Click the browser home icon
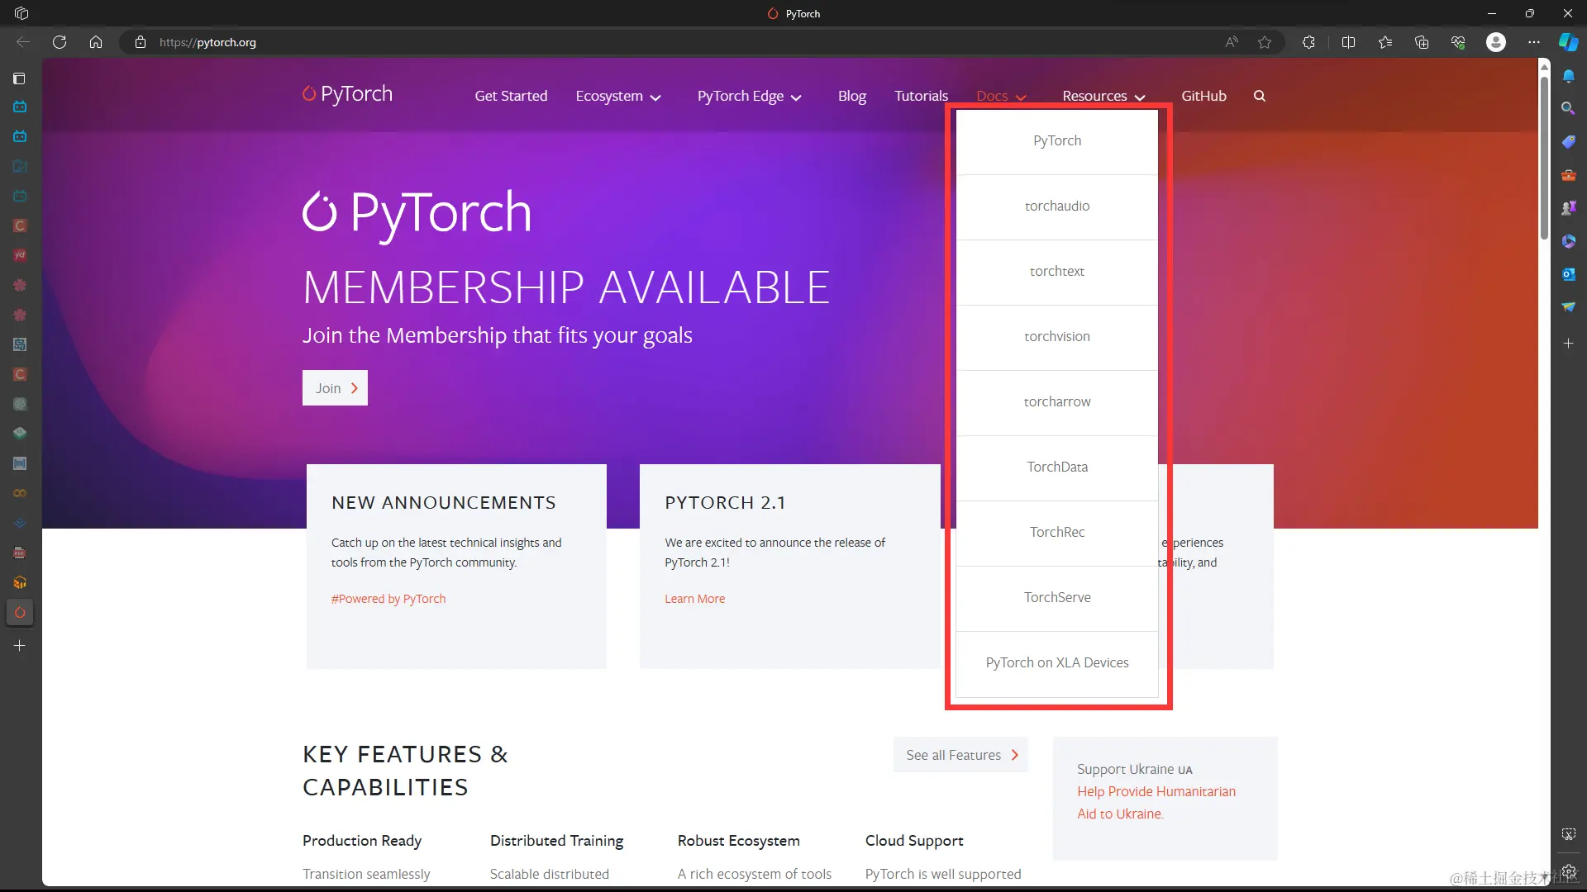Screen dimensions: 1587x892 pyautogui.click(x=96, y=42)
